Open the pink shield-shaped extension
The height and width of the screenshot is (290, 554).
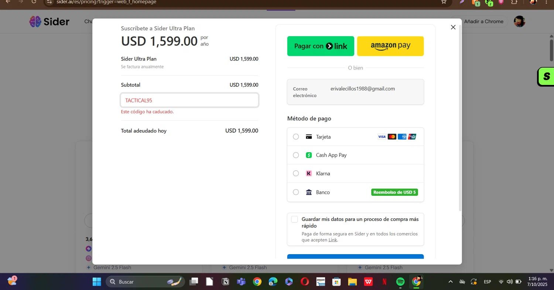501,2
